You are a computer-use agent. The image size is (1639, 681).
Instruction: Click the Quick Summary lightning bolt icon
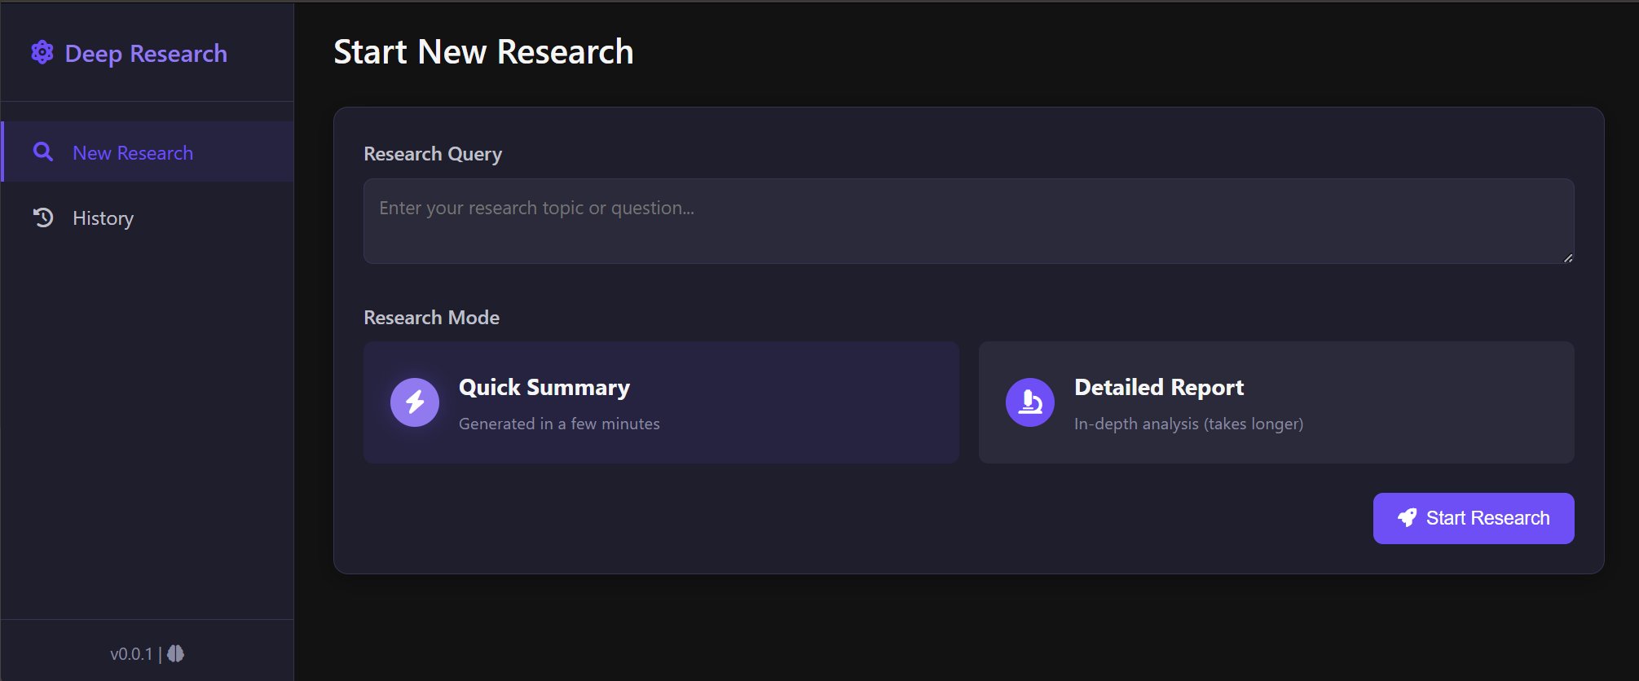coord(415,402)
